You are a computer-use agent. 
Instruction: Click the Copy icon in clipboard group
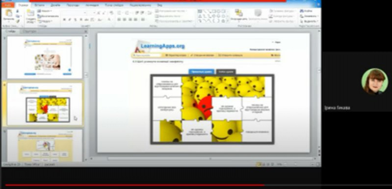pos(18,16)
